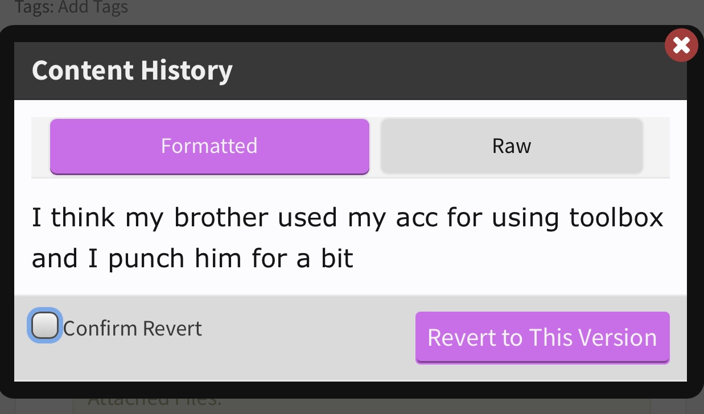Select the Formatted view tab
The width and height of the screenshot is (704, 414).
pos(209,146)
